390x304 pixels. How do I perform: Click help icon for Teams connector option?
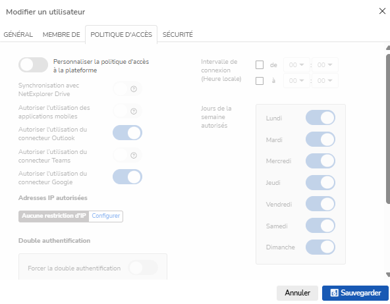point(134,155)
